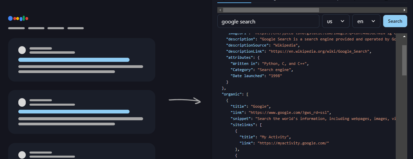The width and height of the screenshot is (413, 159).
Task: Click the avatar circle in second result card
Action: click(22, 102)
